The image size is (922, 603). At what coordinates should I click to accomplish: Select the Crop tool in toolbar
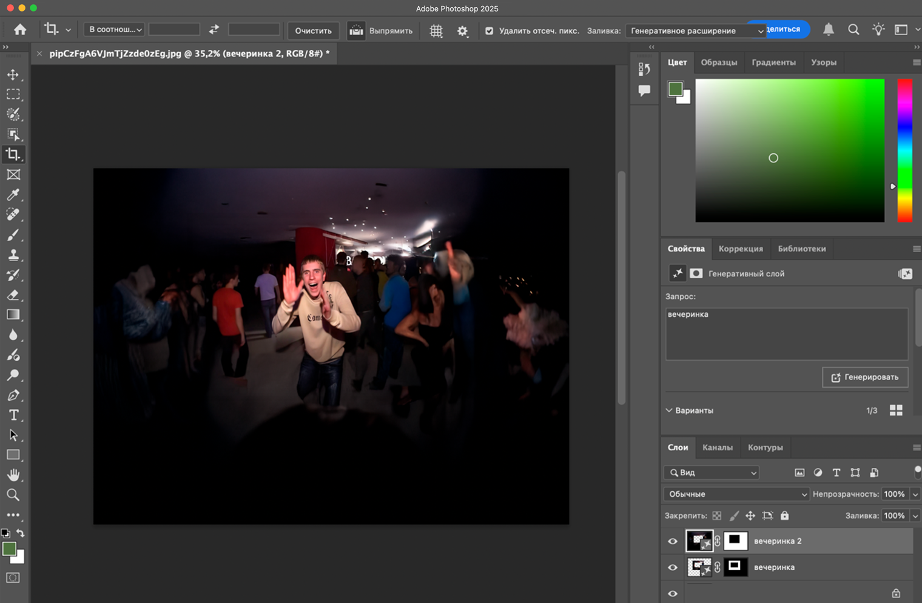[x=13, y=155]
